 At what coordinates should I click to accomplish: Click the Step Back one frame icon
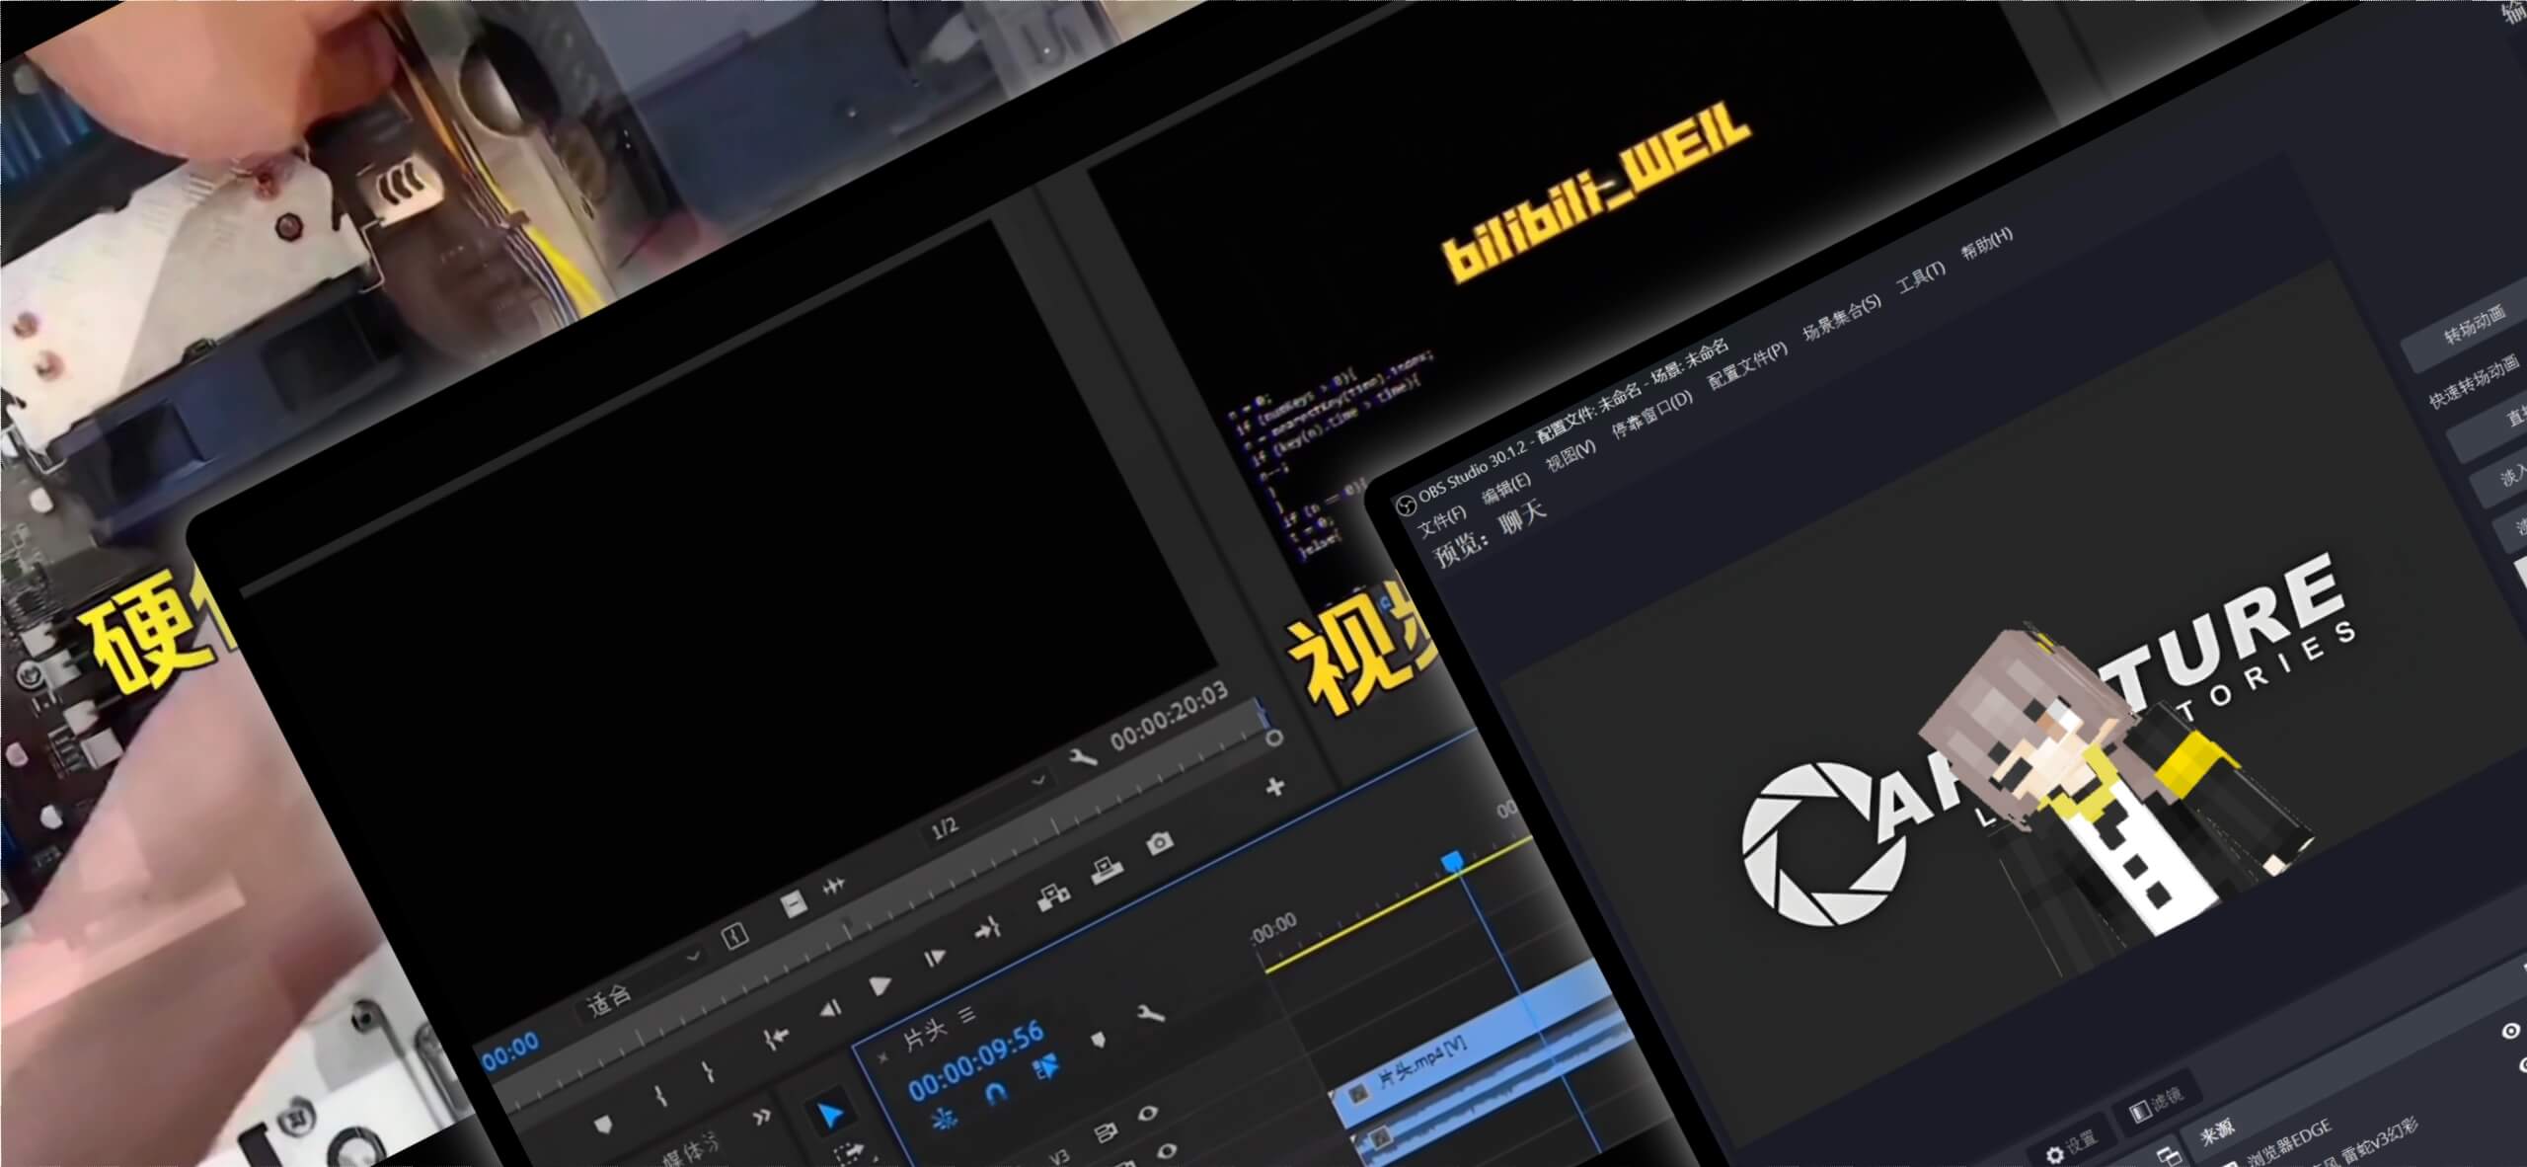(831, 1008)
